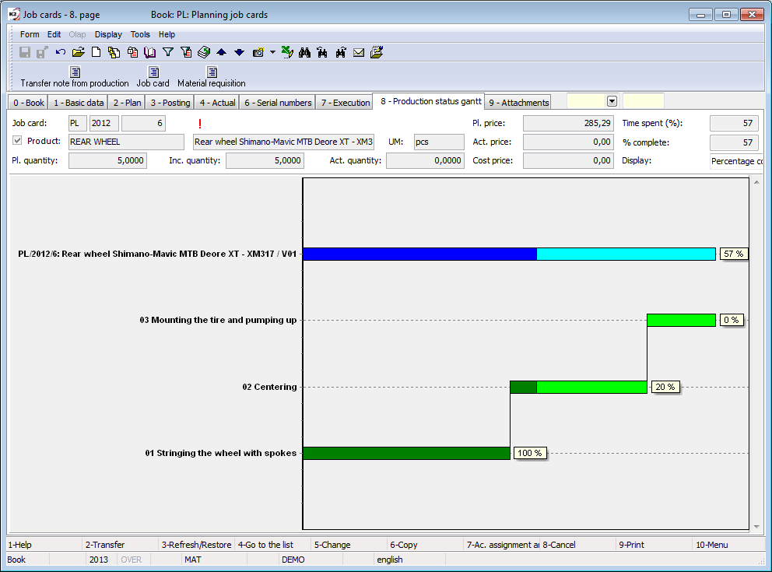This screenshot has width=772, height=572.
Task: Click the open folder toolbar icon
Action: (78, 52)
